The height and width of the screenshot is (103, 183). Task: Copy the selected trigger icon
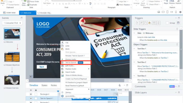pos(145,23)
